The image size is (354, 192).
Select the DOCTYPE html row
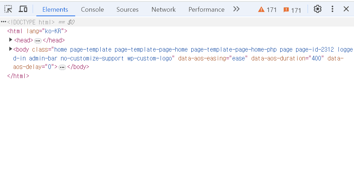coord(177,22)
